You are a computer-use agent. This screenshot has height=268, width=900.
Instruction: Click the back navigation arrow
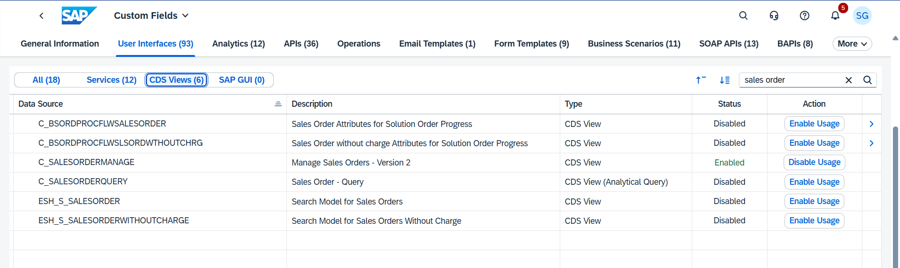tap(41, 16)
